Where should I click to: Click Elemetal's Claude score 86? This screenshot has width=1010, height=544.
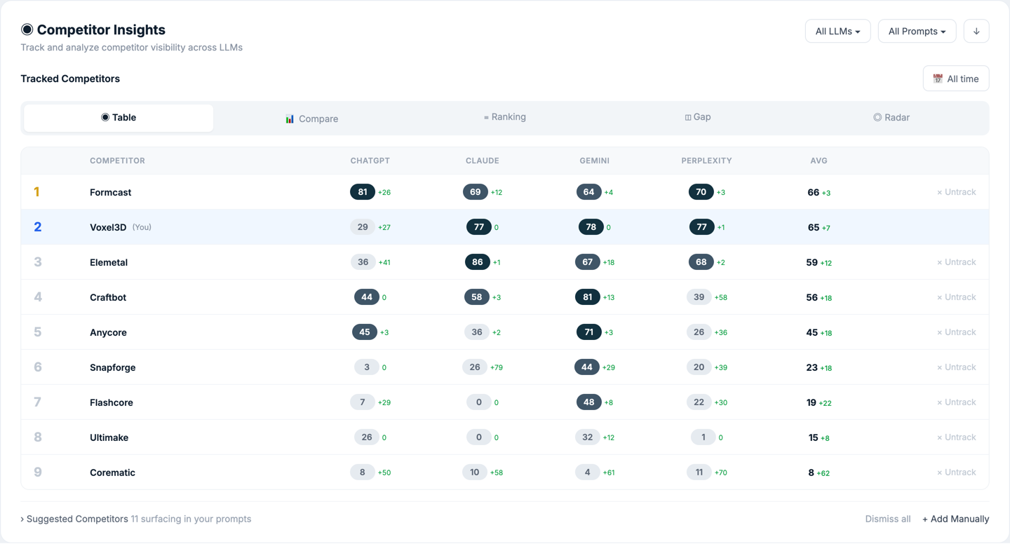pyautogui.click(x=478, y=262)
